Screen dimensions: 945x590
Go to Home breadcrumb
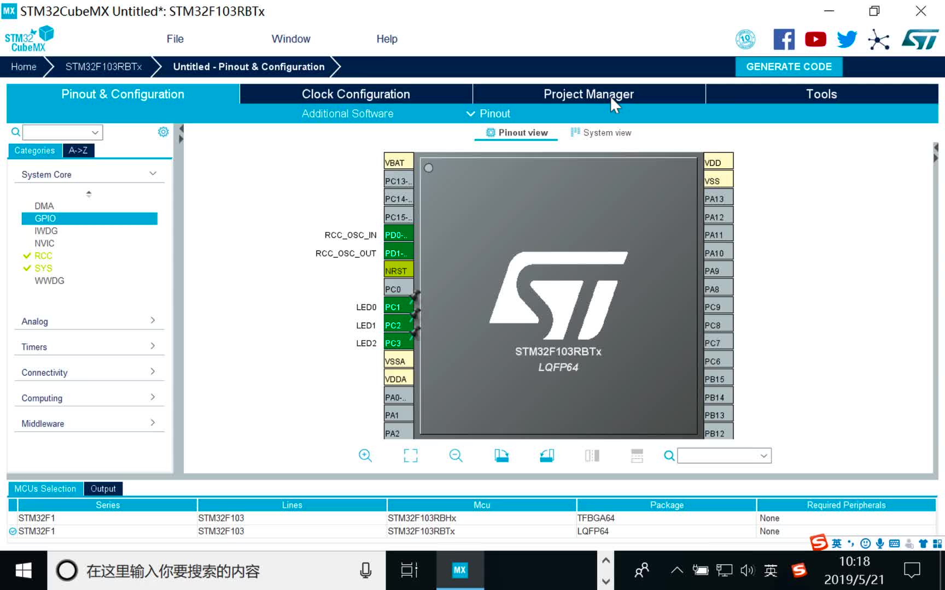[x=24, y=67]
